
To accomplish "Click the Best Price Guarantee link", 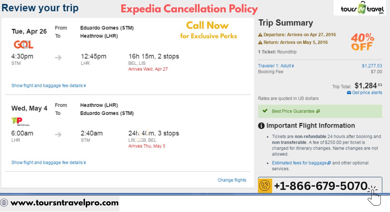I will pos(293,111).
